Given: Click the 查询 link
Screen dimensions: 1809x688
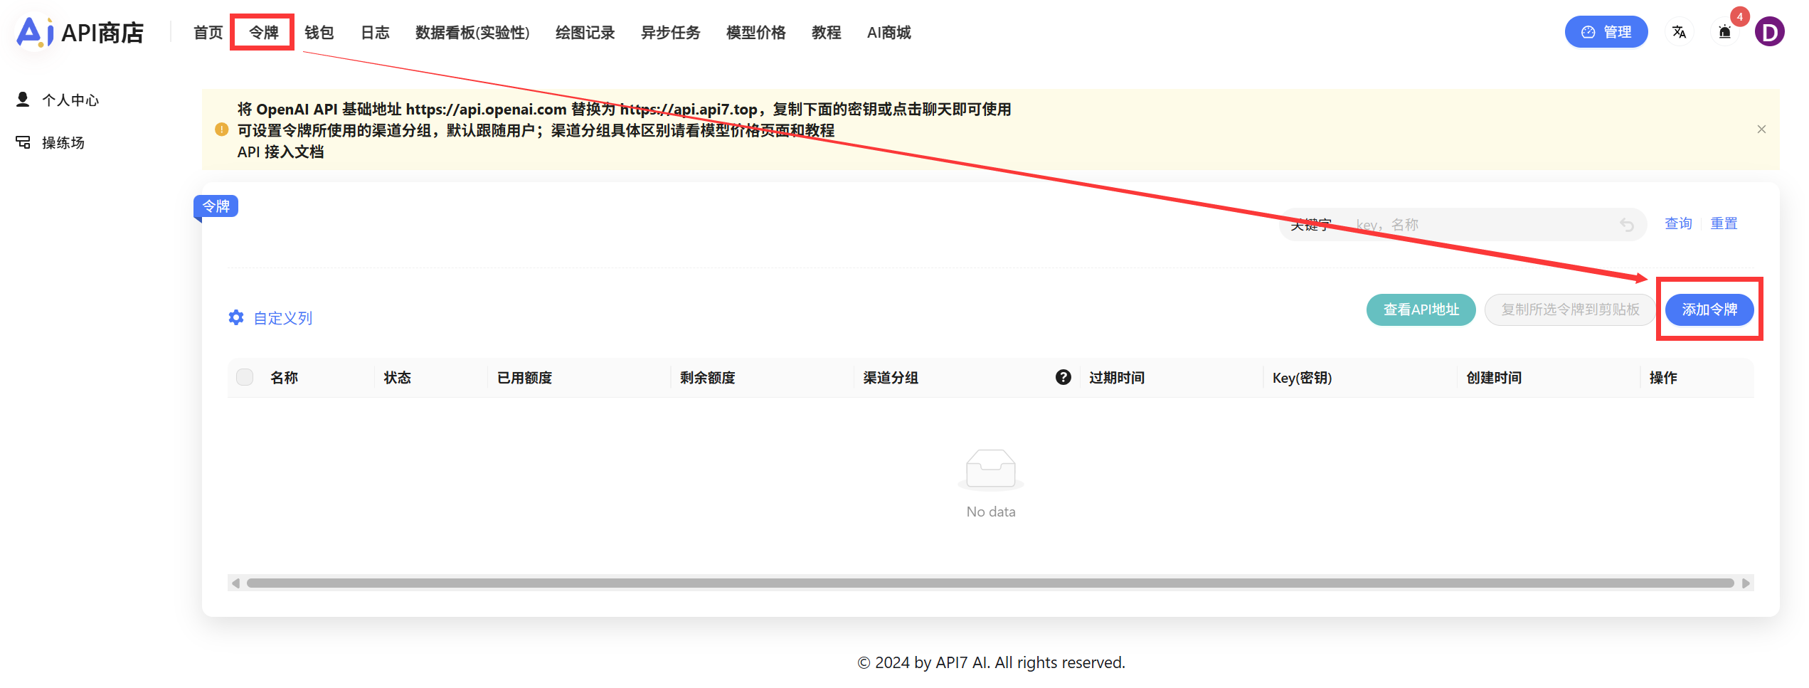Looking at the screenshot, I should (x=1678, y=223).
